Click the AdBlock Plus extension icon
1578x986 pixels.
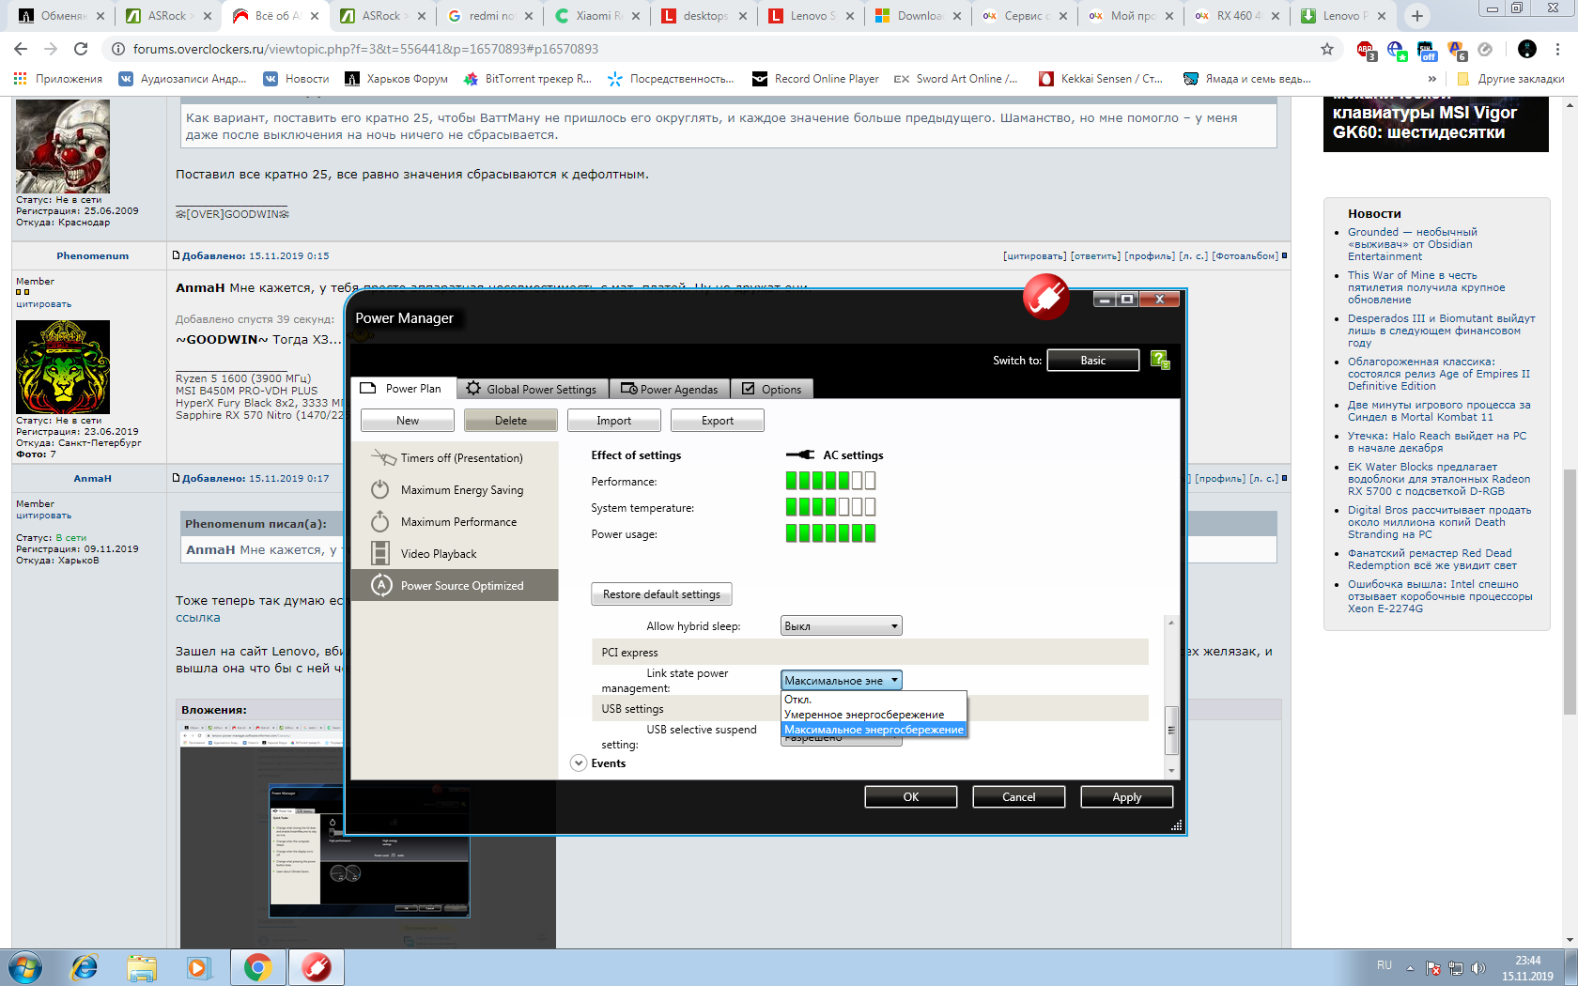pos(1367,50)
